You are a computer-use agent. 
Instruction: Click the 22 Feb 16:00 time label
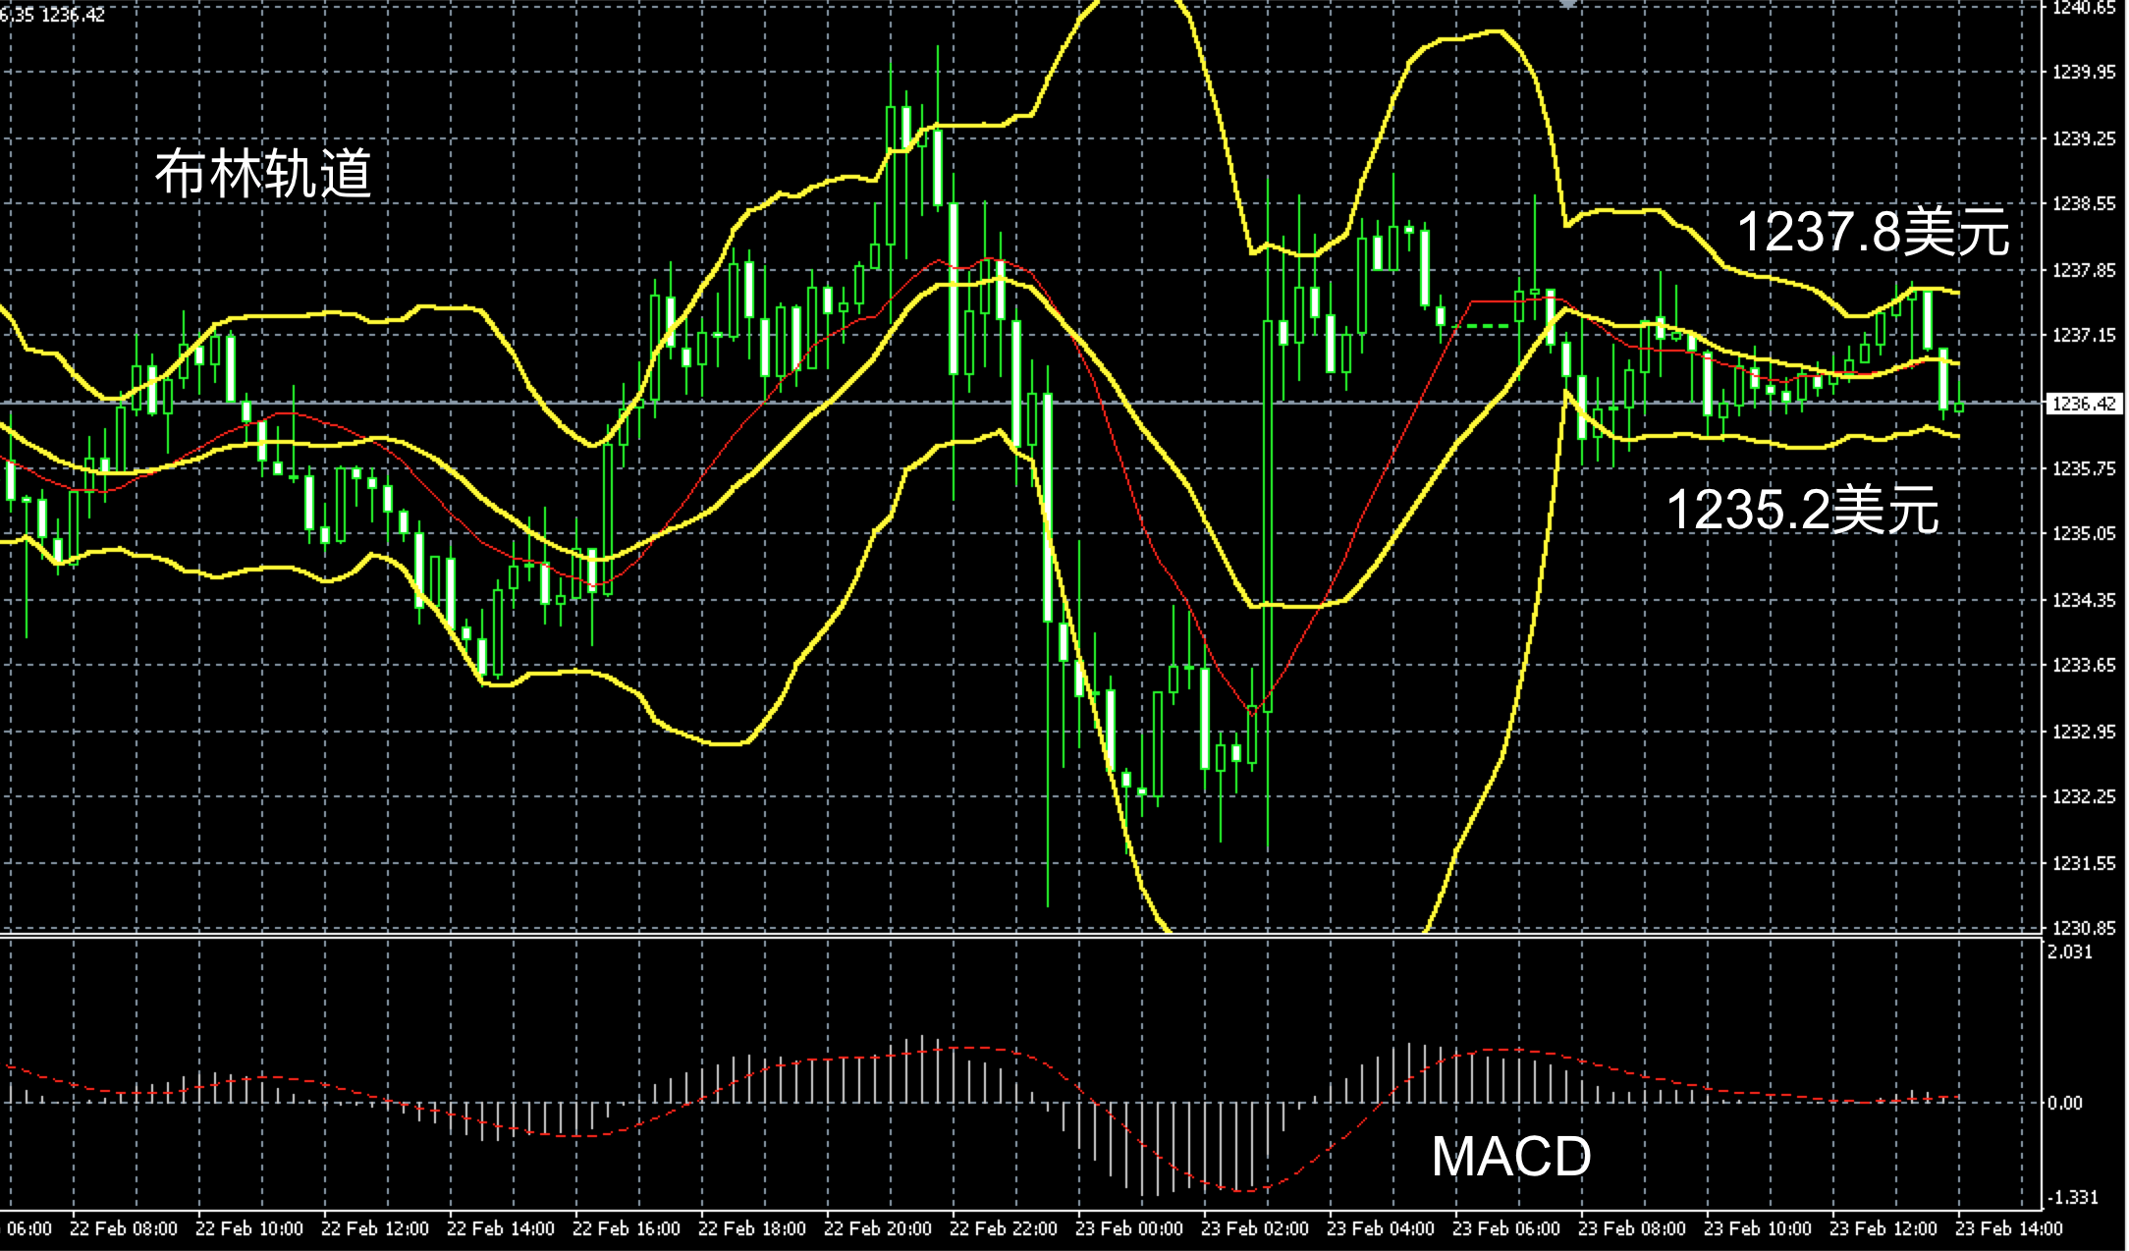point(627,1228)
